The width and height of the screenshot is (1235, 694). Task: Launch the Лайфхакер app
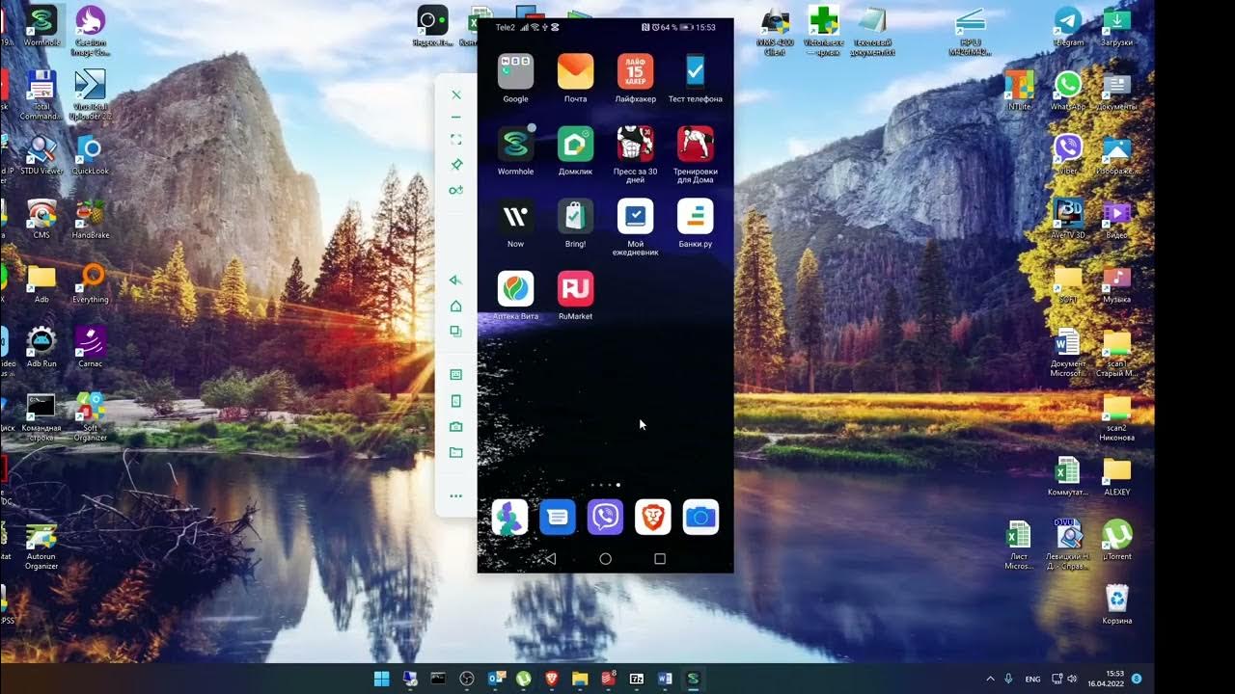point(635,71)
